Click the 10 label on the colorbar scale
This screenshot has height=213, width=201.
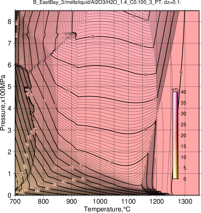tap(183, 157)
